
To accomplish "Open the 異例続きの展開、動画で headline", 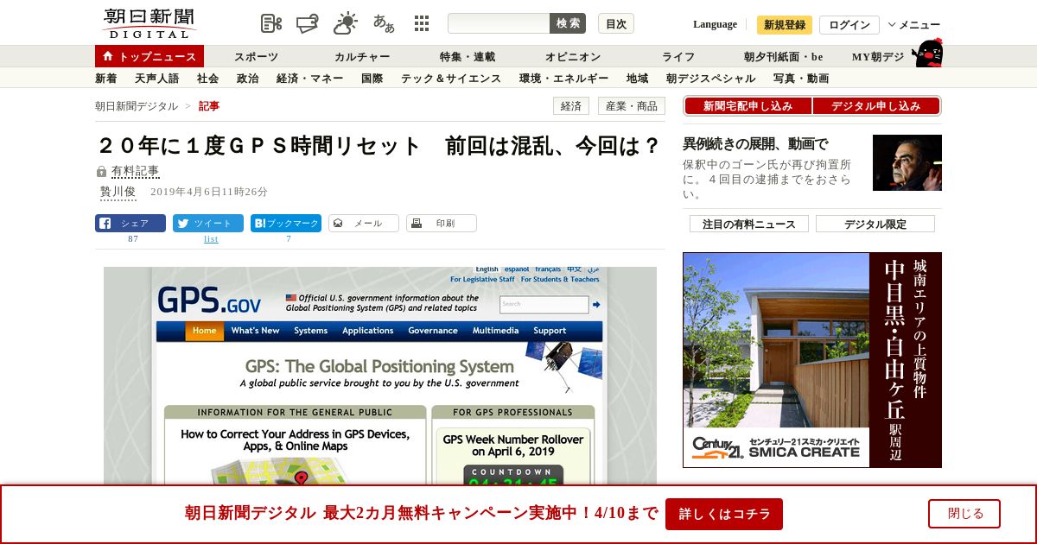I will pyautogui.click(x=755, y=144).
